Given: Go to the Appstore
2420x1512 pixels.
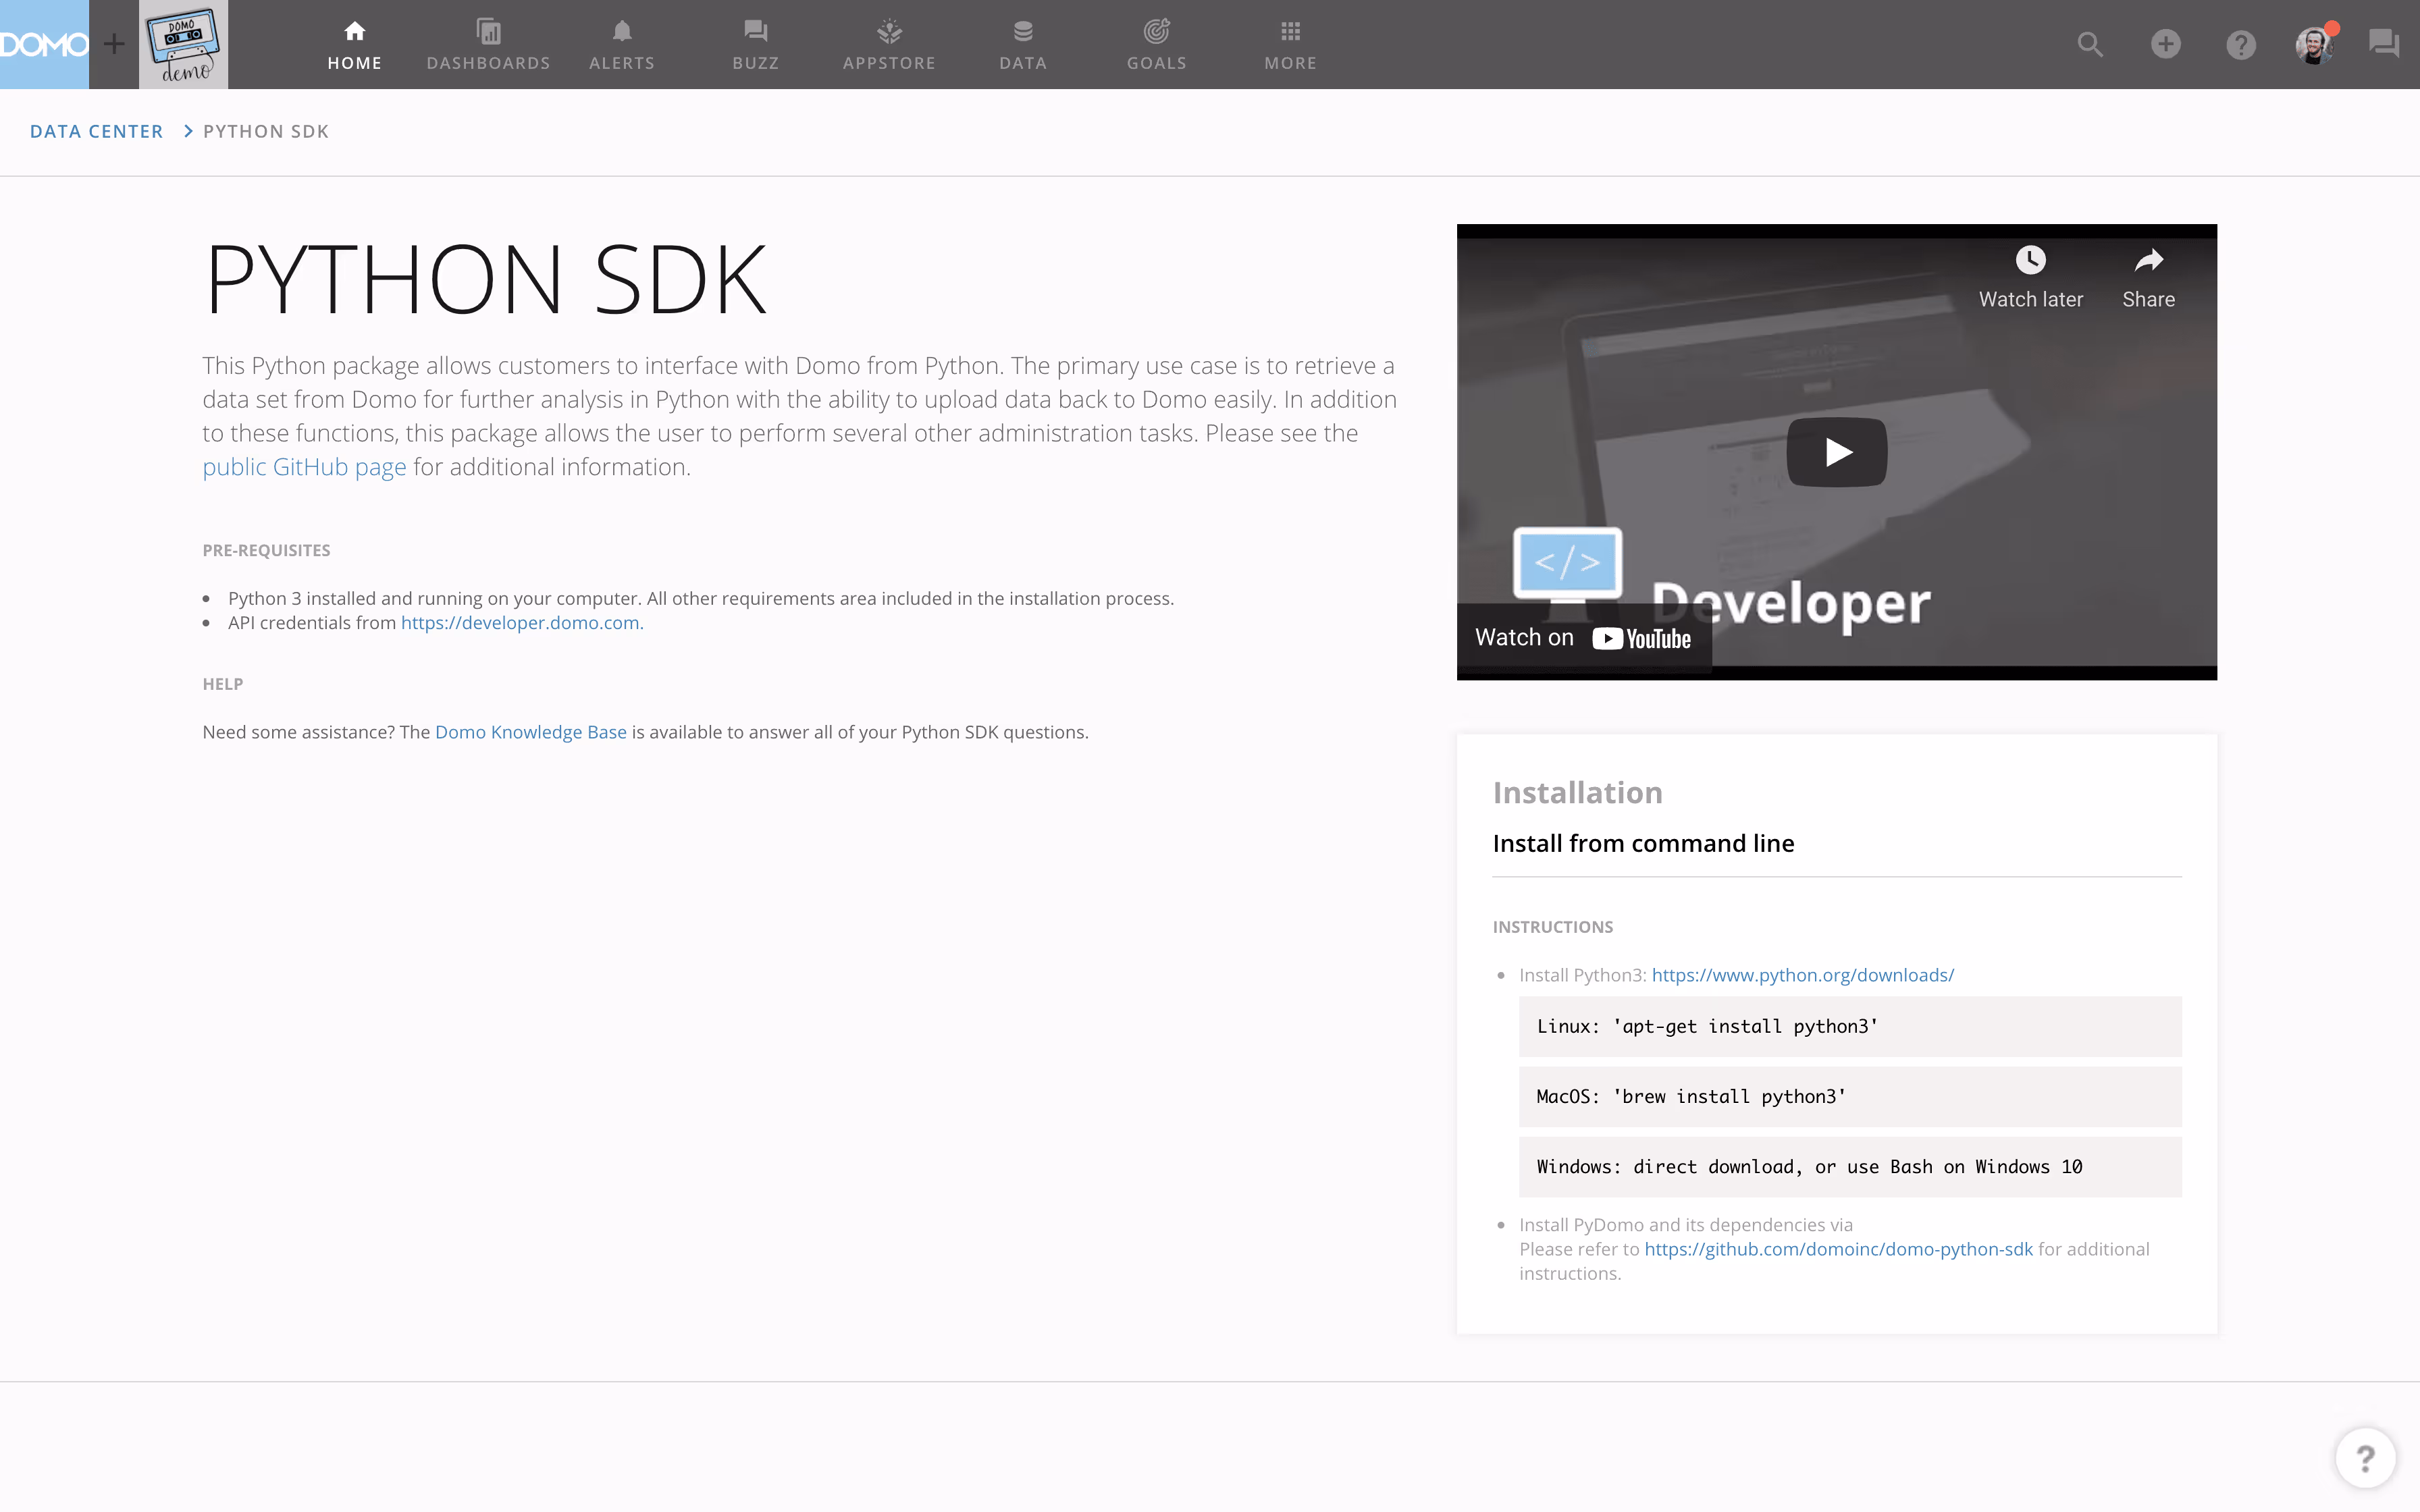Looking at the screenshot, I should pyautogui.click(x=889, y=45).
